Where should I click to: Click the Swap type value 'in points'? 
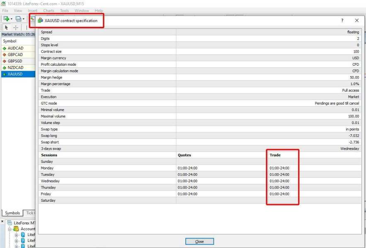coord(352,129)
